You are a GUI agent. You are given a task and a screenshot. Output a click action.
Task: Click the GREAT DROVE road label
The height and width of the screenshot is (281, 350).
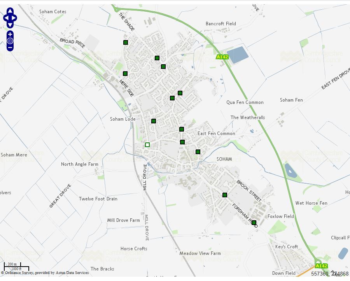click(60, 196)
